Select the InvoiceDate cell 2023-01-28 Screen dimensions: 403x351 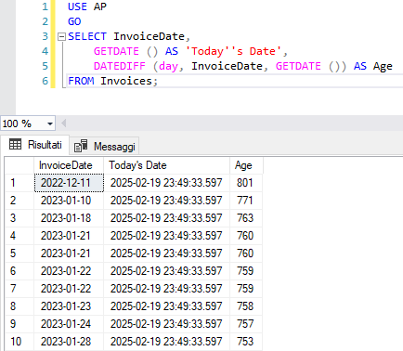click(69, 342)
